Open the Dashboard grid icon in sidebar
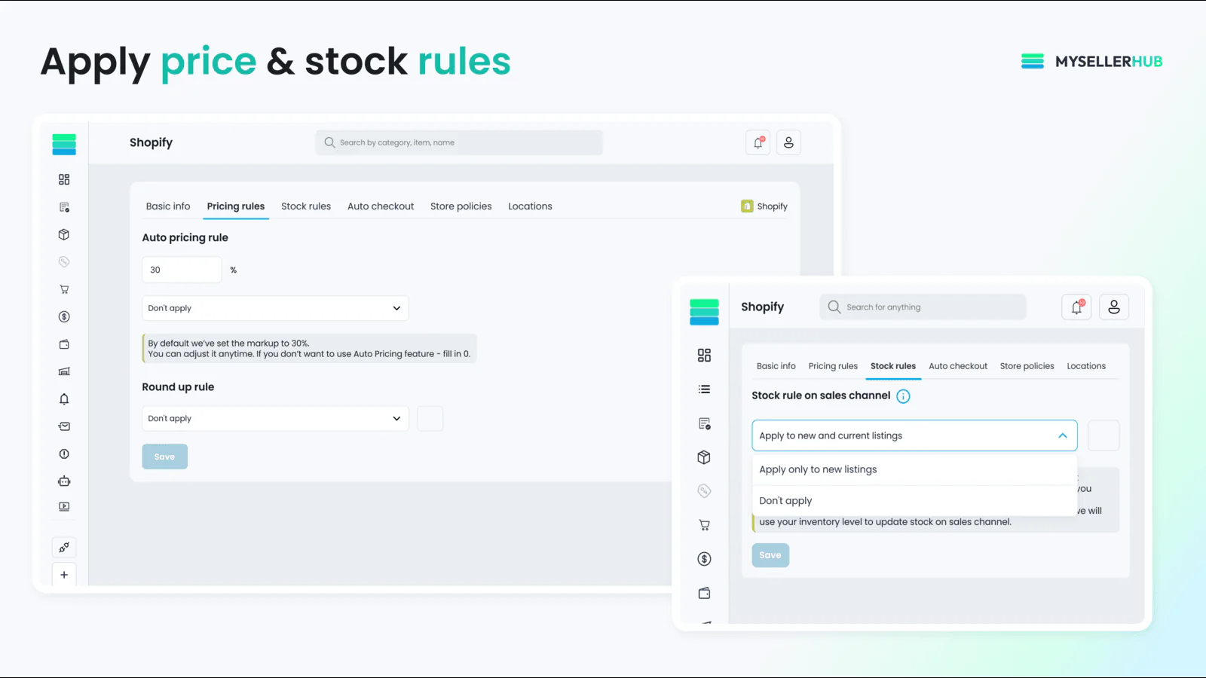The height and width of the screenshot is (678, 1206). point(64,179)
